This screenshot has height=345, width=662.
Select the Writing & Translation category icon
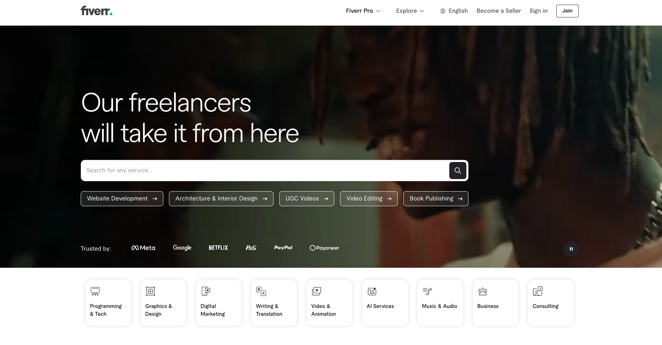click(x=261, y=291)
